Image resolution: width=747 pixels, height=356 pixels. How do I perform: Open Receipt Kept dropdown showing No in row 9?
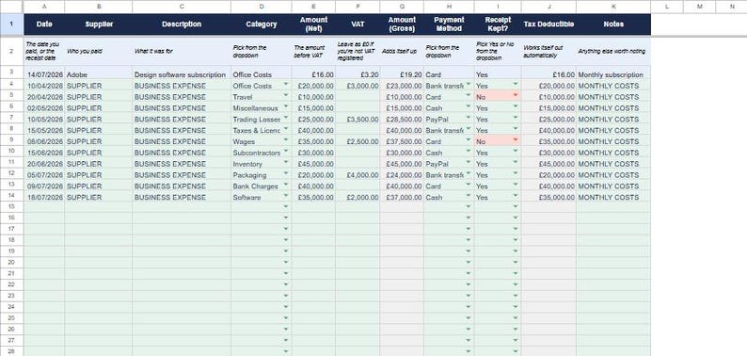(515, 139)
